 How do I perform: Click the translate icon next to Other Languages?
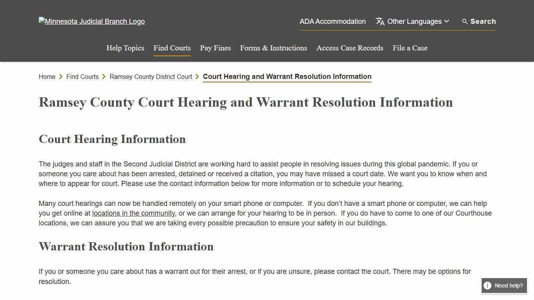[380, 21]
